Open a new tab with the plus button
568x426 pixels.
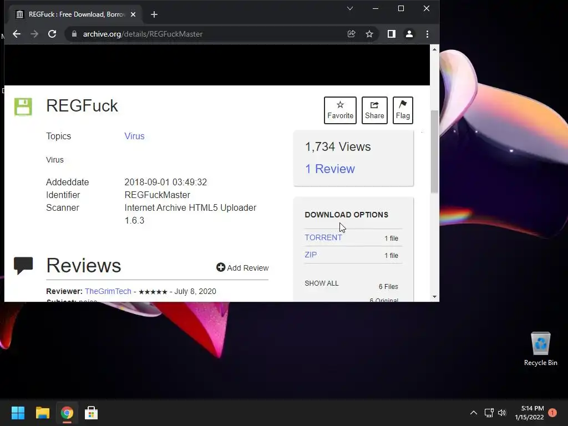click(x=154, y=14)
